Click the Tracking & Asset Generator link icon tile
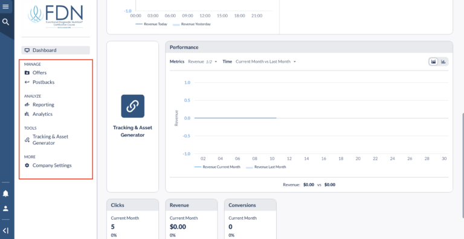 click(132, 106)
